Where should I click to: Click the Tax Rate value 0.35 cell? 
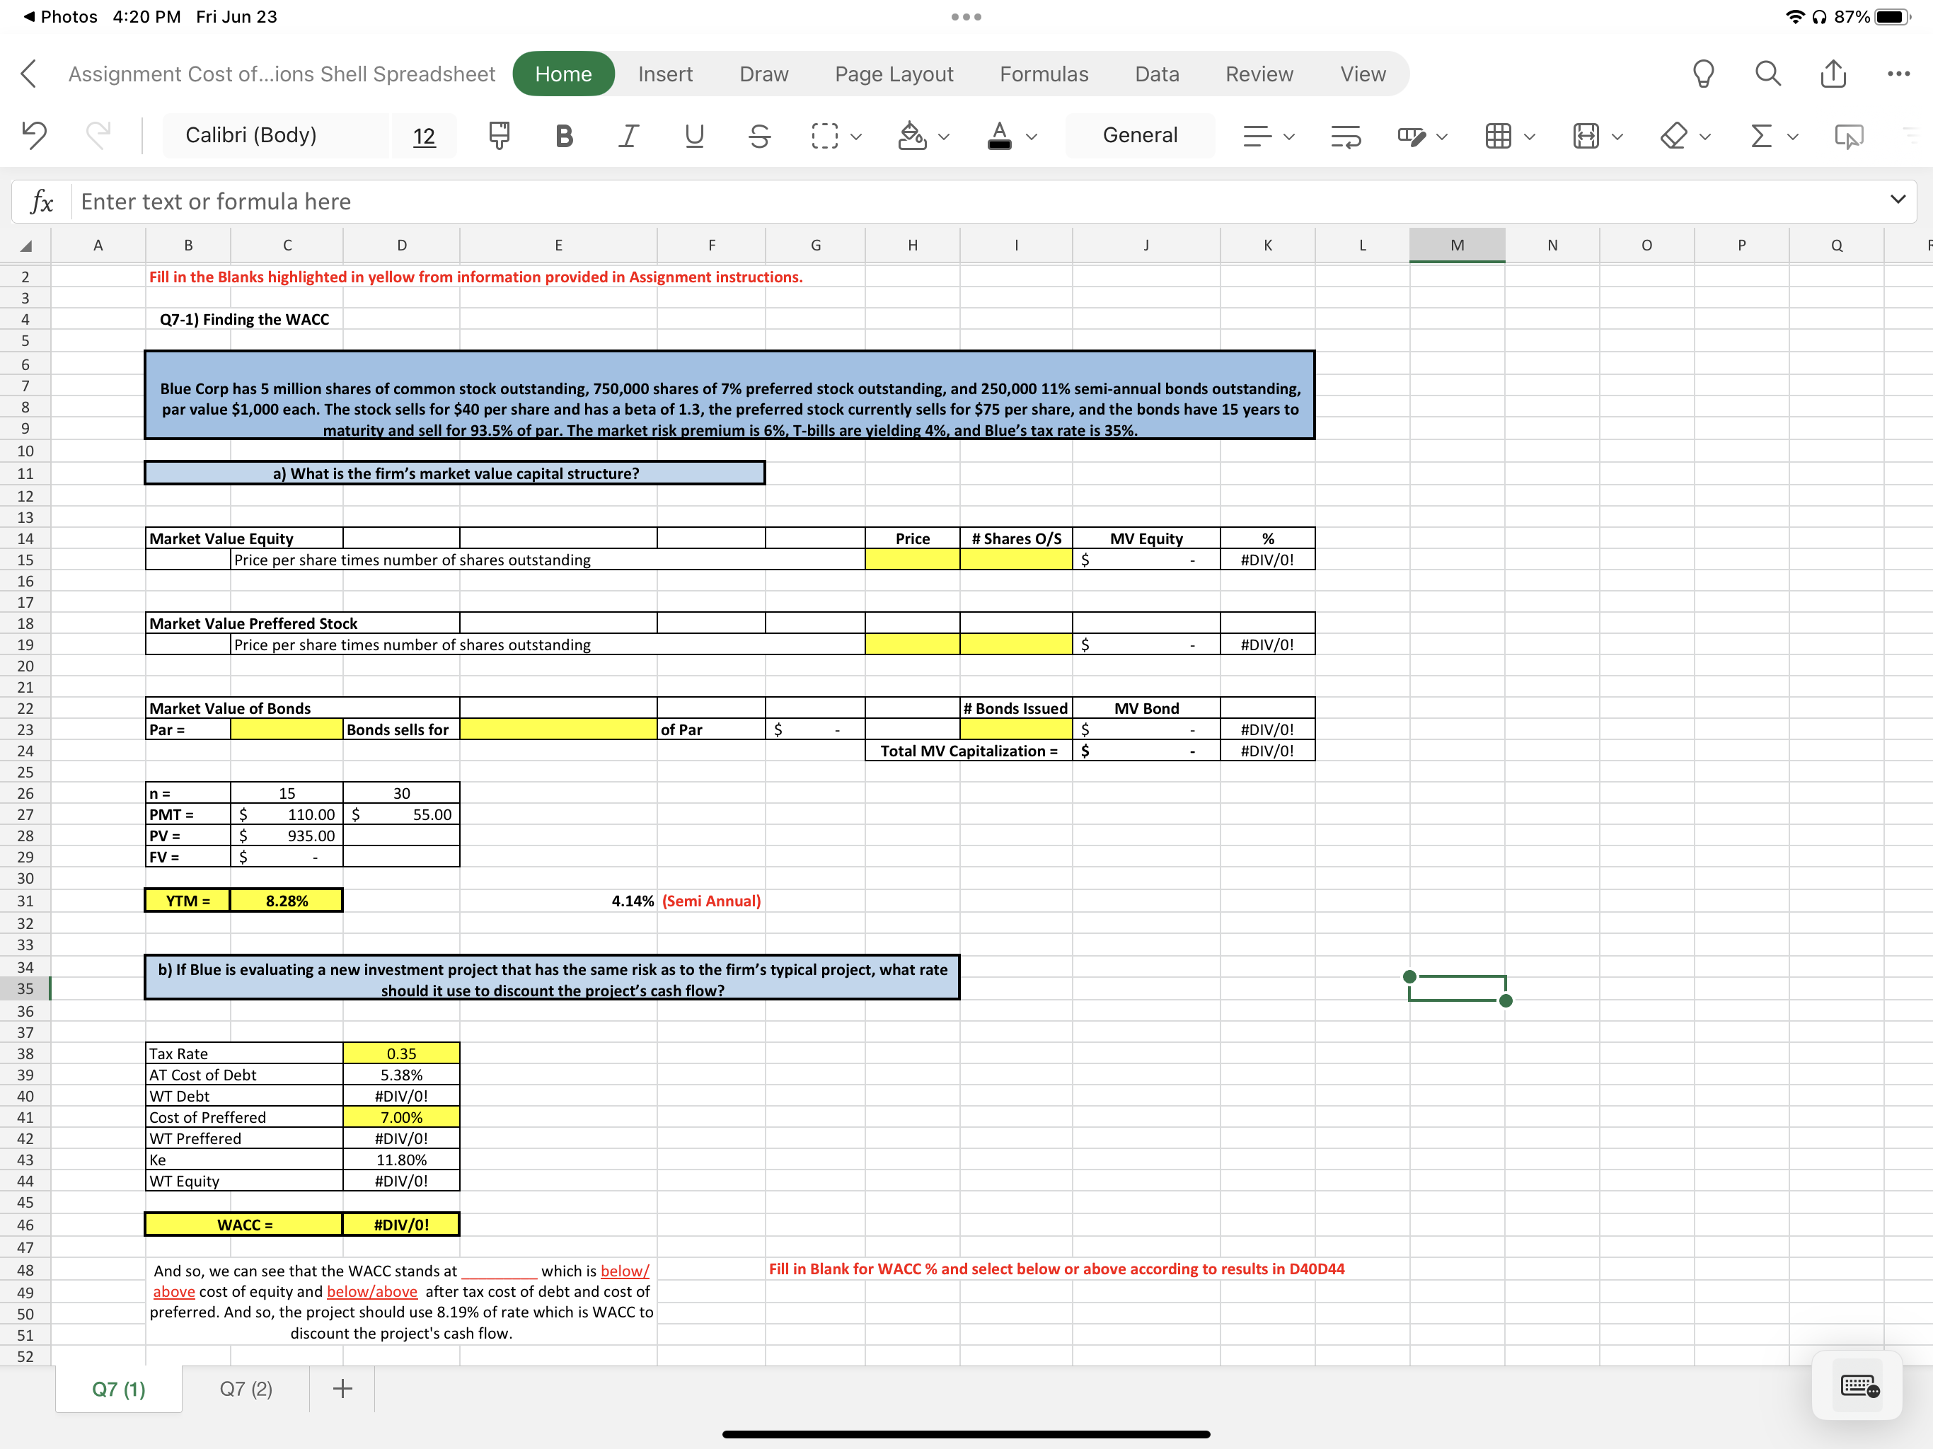click(401, 1053)
